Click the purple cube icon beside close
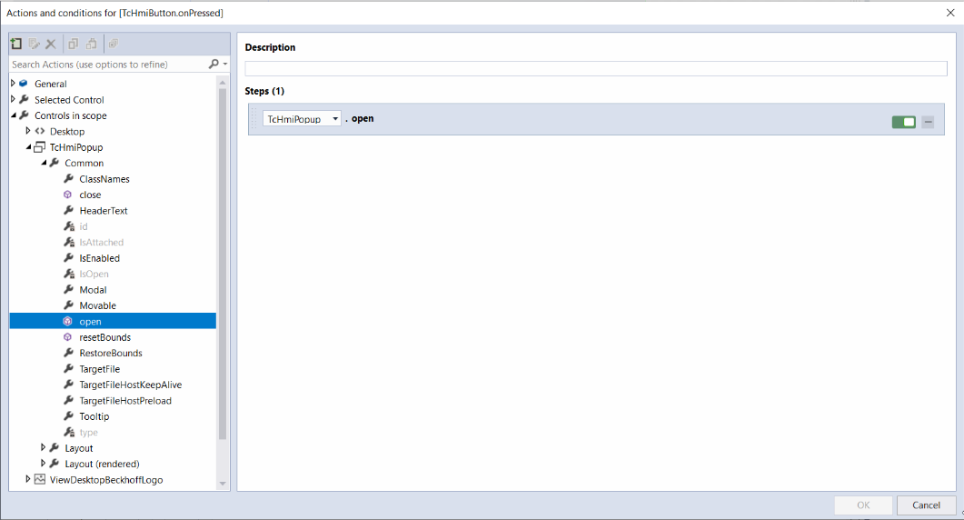 (67, 195)
